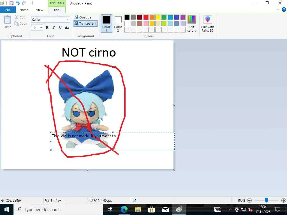Launch Microsoft Edge from the taskbar

tap(124, 209)
